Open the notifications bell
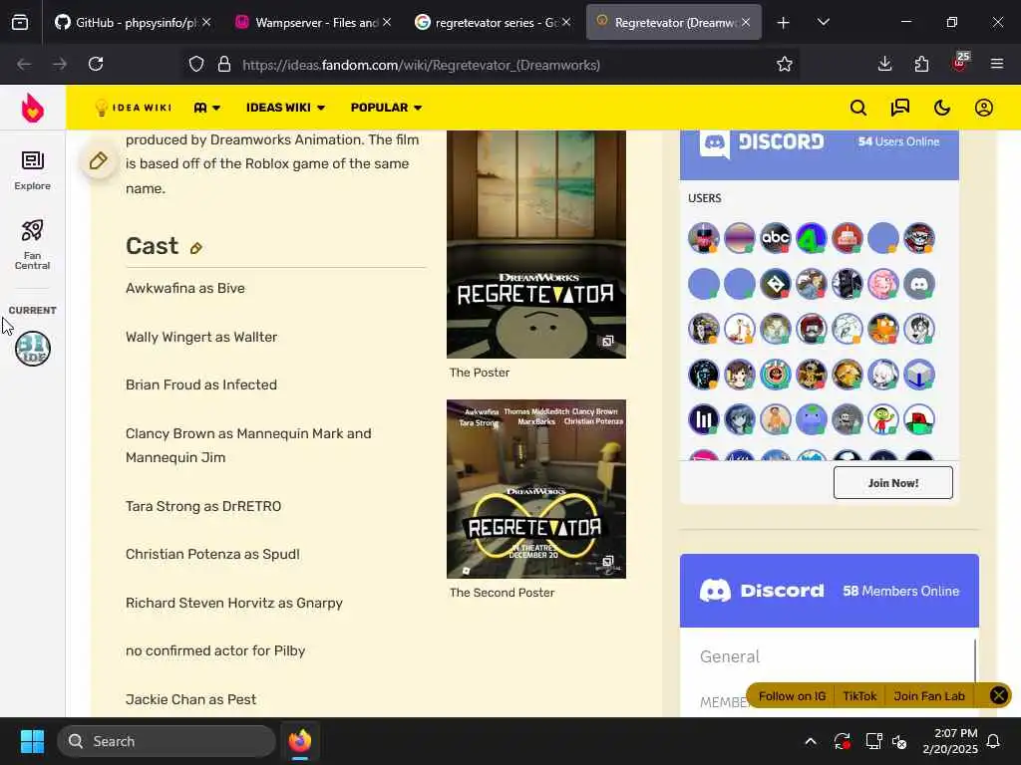 [x=994, y=741]
